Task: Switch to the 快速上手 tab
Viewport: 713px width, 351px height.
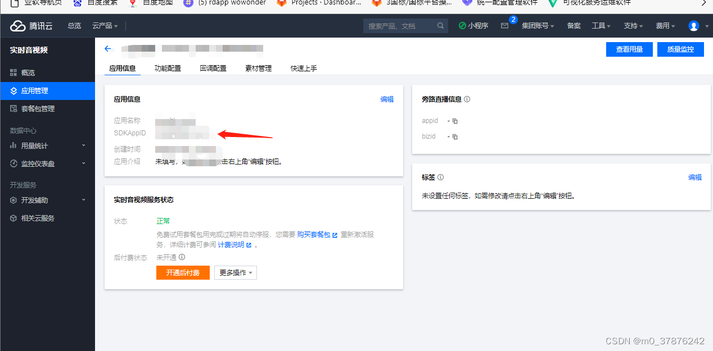Action: (x=304, y=68)
